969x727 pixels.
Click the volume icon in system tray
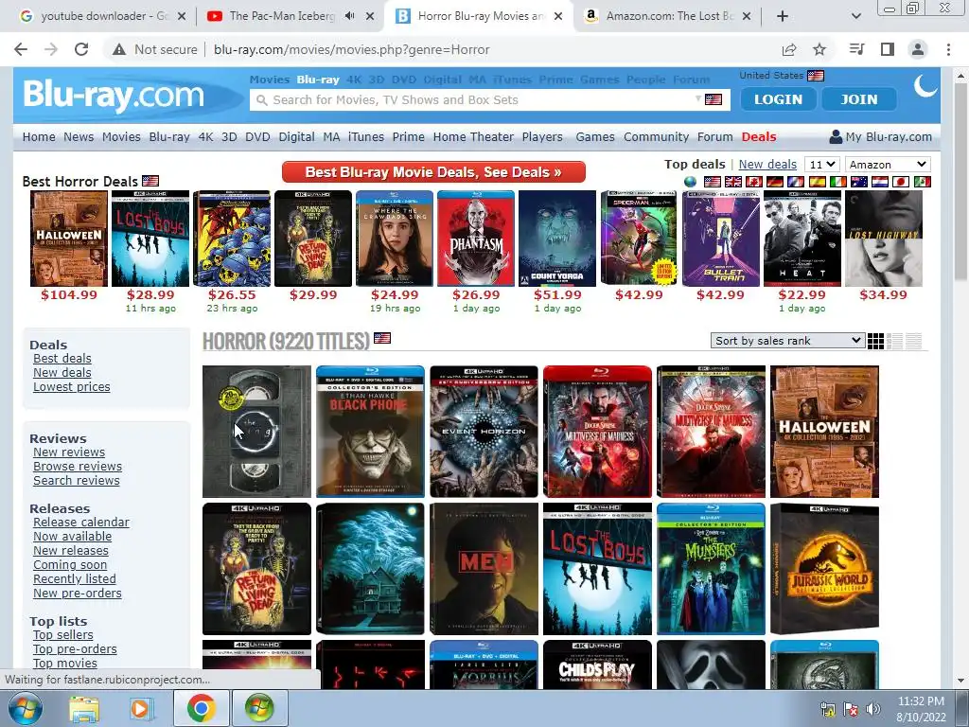click(x=873, y=709)
